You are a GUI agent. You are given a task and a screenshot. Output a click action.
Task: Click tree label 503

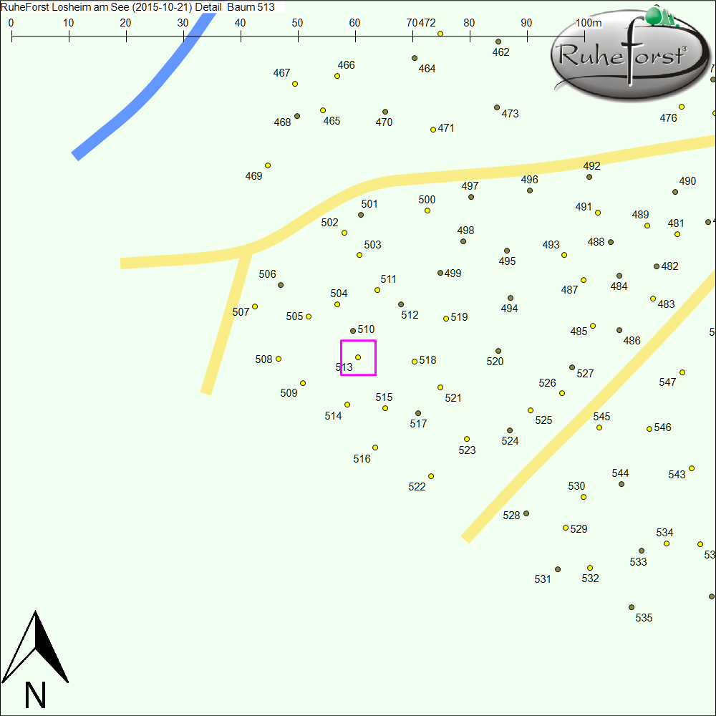pyautogui.click(x=372, y=245)
